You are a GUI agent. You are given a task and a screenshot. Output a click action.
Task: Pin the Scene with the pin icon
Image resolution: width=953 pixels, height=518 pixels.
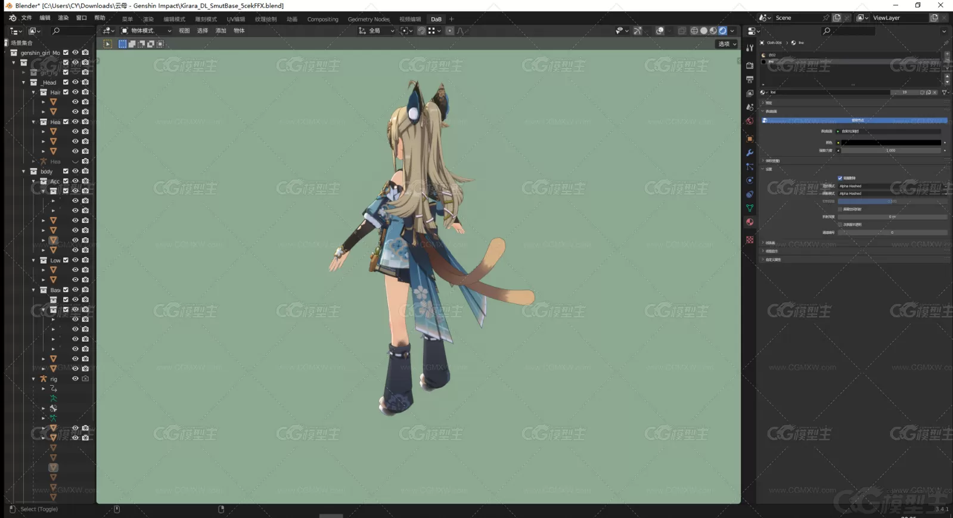[825, 18]
